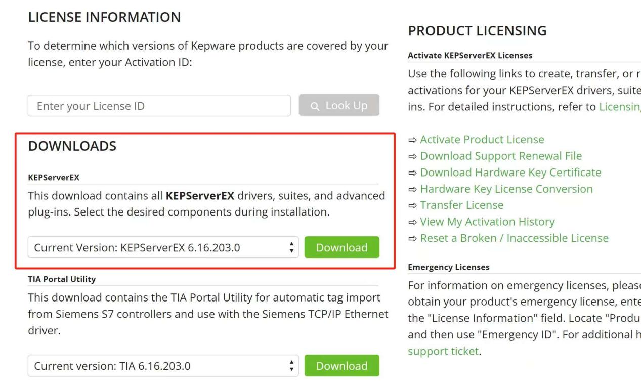The height and width of the screenshot is (387, 641).
Task: Open Reset a Broken / Inaccessible License
Action: pyautogui.click(x=514, y=238)
